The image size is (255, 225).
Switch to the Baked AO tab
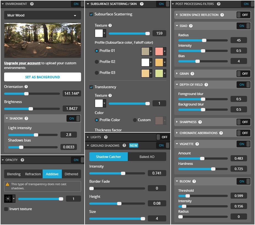[x=147, y=157]
